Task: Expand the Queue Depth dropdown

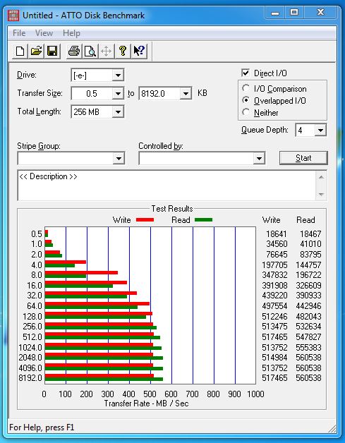Action: (x=311, y=131)
